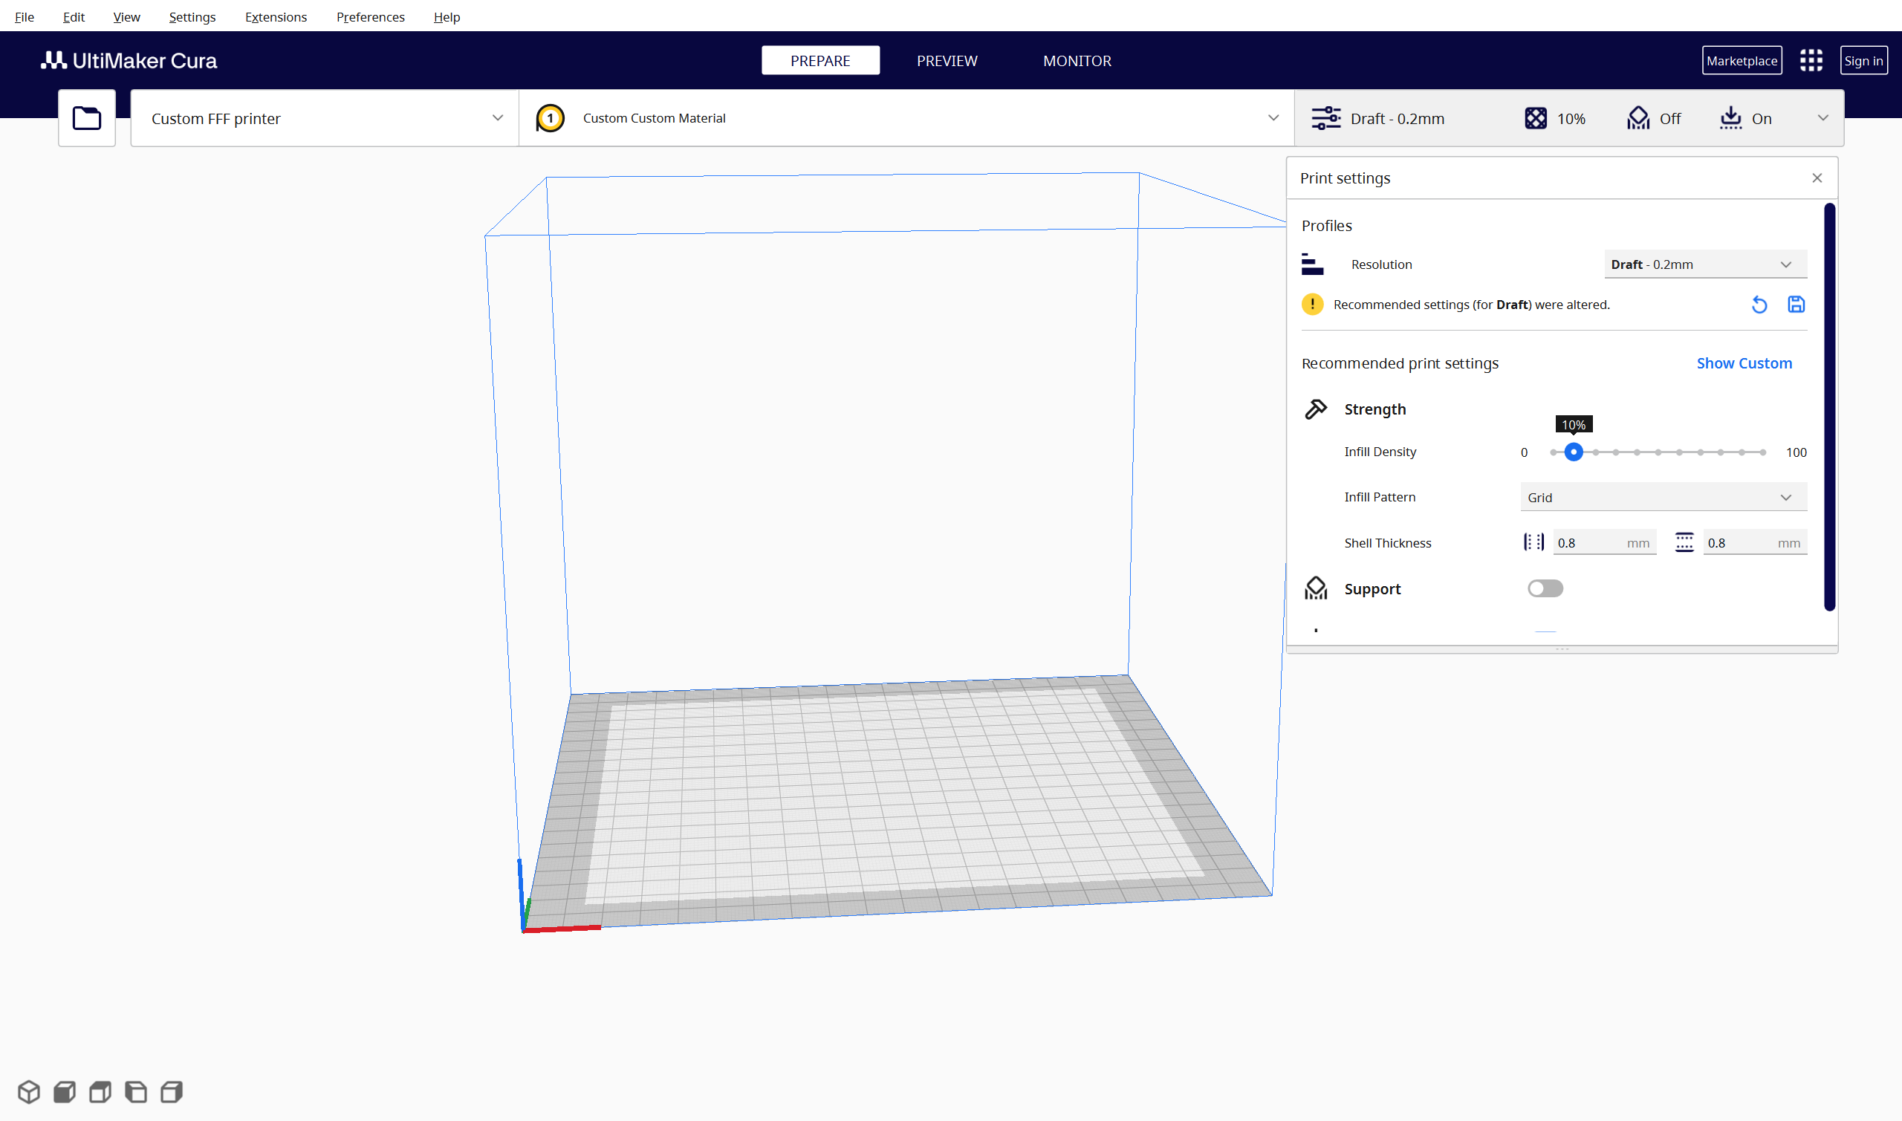The width and height of the screenshot is (1902, 1121).
Task: Switch to the PREVIEW tab
Action: point(947,60)
